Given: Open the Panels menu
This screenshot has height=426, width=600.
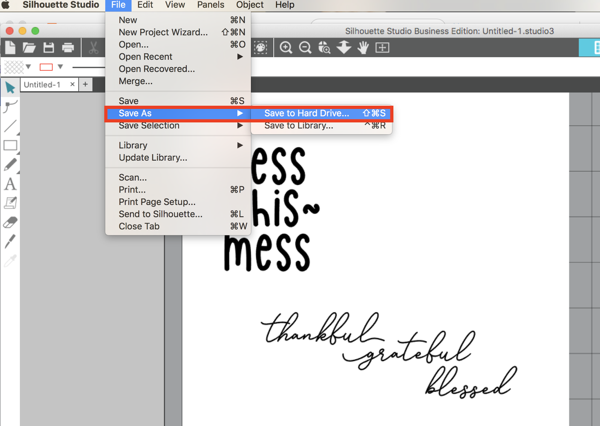Looking at the screenshot, I should 210,5.
